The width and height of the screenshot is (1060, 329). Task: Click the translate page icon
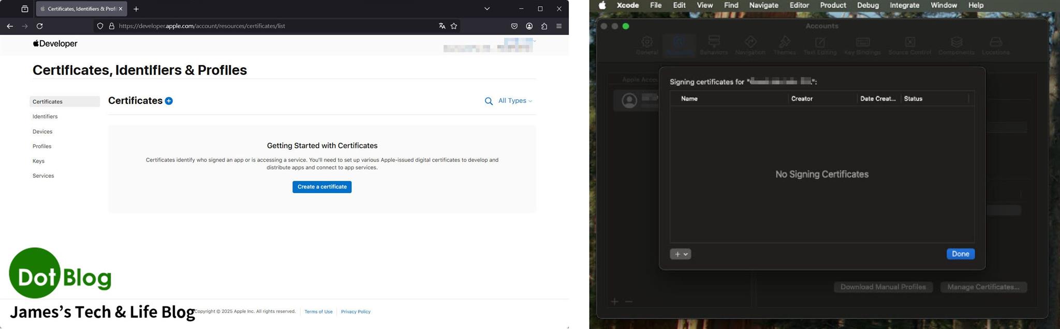pos(442,26)
